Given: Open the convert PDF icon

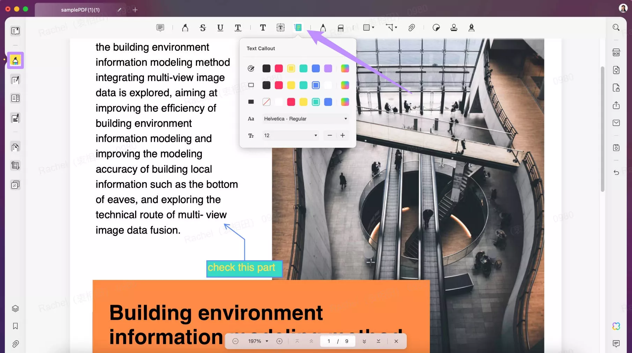Looking at the screenshot, I should click(x=616, y=70).
